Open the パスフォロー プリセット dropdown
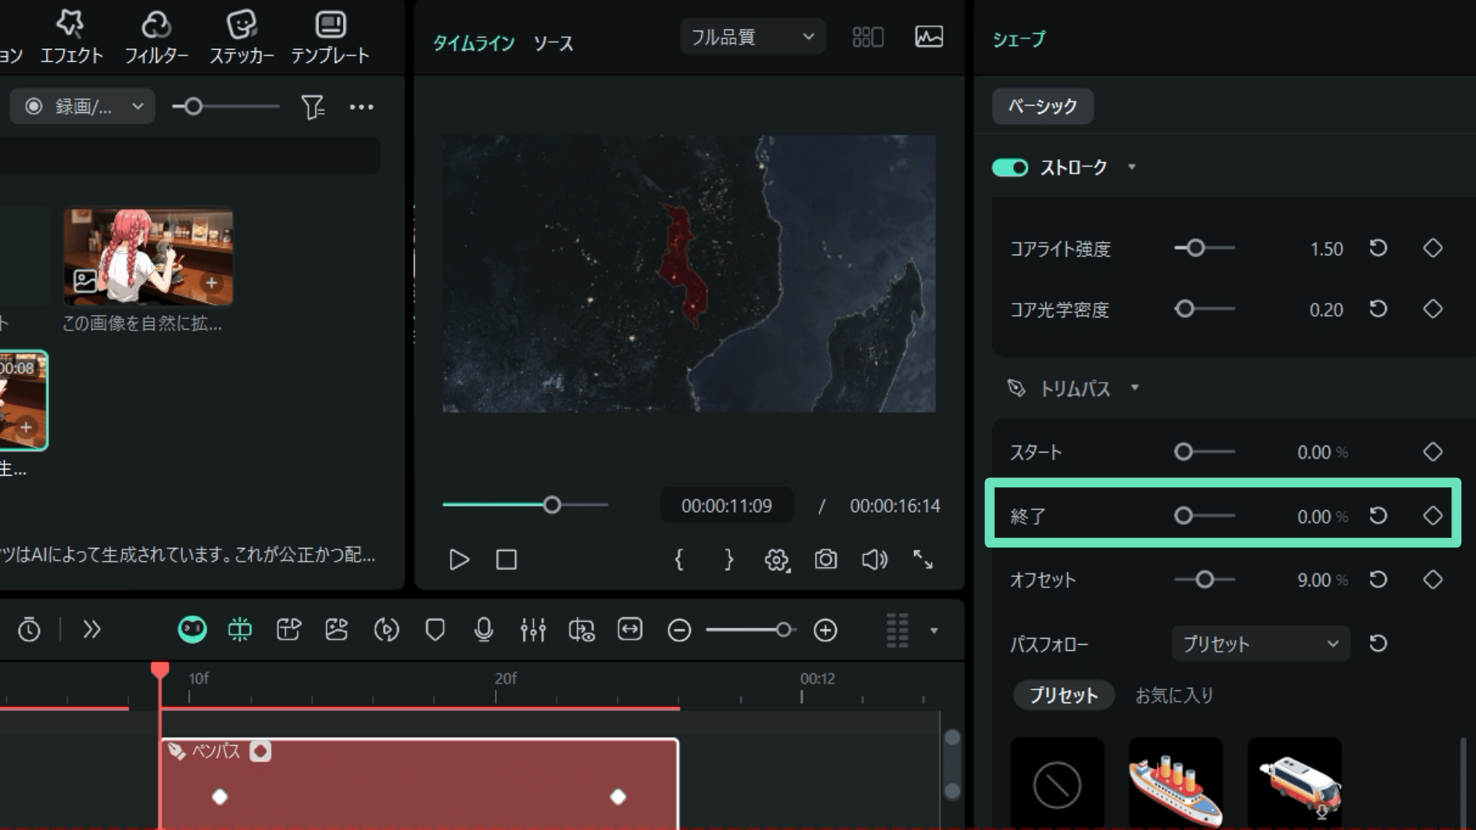 tap(1260, 644)
